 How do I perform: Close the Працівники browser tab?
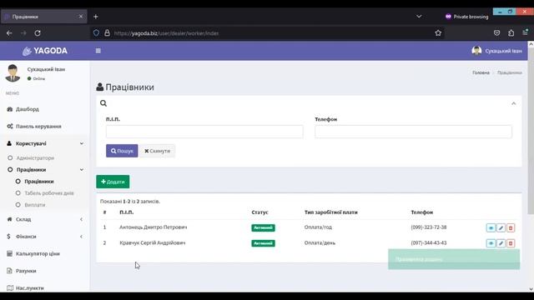(81, 17)
